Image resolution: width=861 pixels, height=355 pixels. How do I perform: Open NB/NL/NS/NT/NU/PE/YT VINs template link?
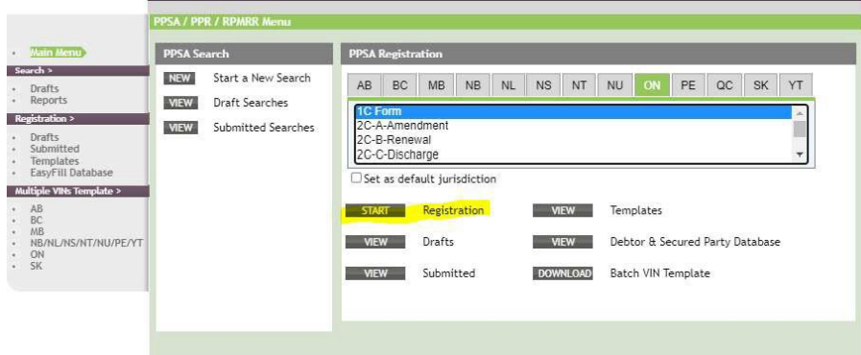pos(86,243)
